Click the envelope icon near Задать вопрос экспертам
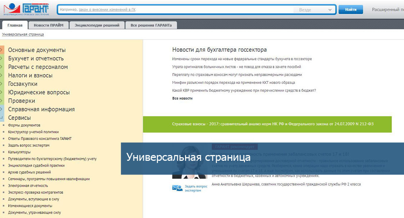 pyautogui.click(x=177, y=188)
